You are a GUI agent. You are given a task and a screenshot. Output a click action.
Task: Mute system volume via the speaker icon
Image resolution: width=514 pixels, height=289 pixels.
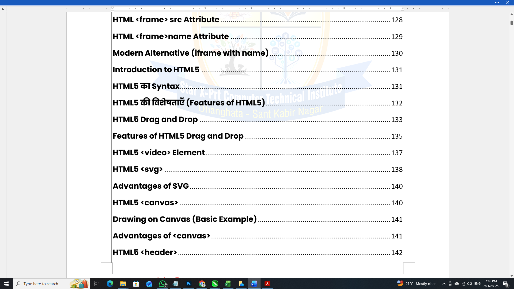pos(470,284)
